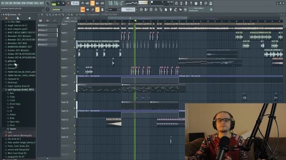Screen dimensions: 286x160
Task: Click the download content library icon
Action: [x=210, y=3]
